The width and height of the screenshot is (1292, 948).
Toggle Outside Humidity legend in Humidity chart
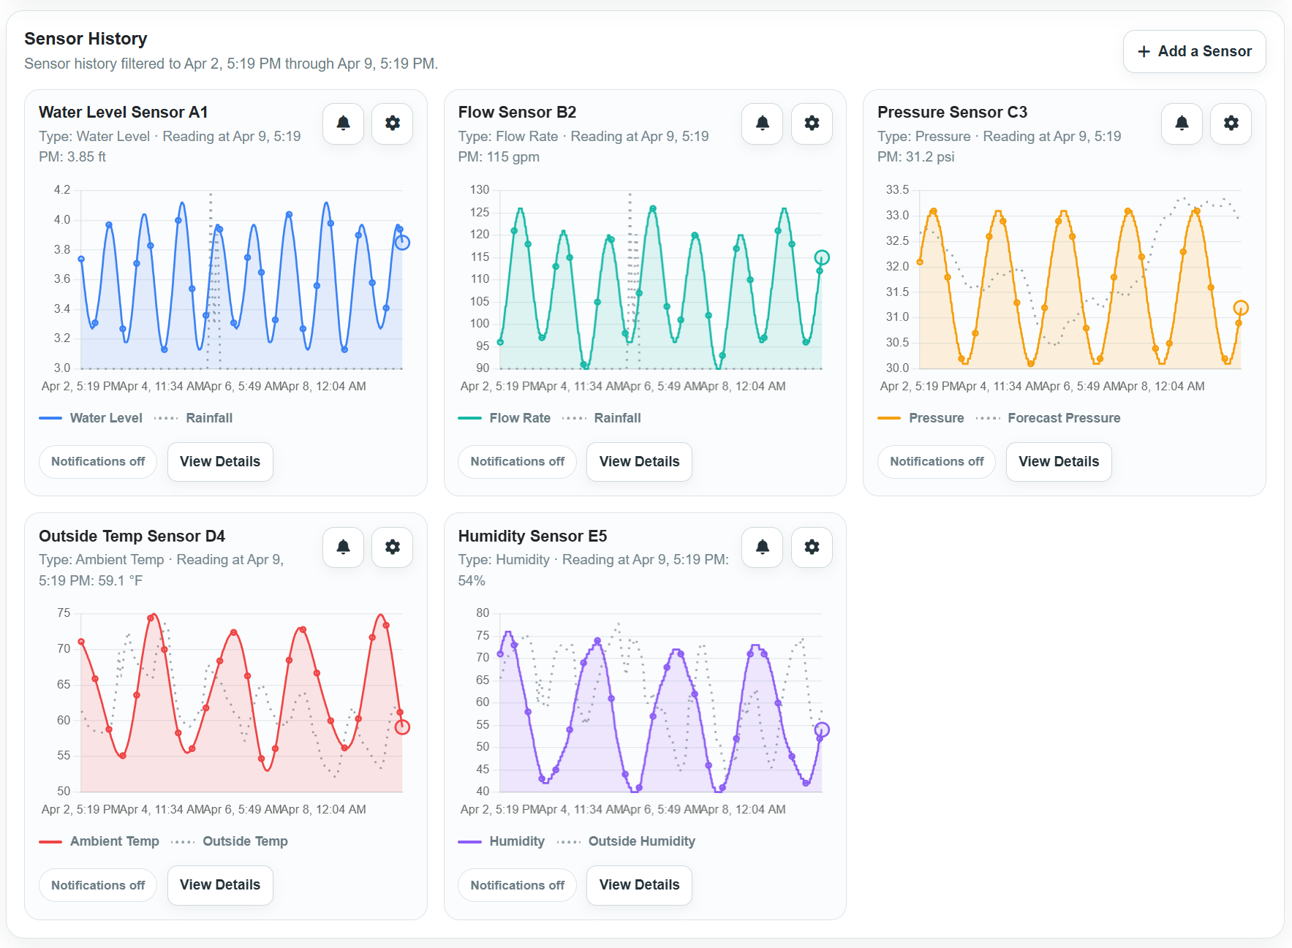pyautogui.click(x=641, y=841)
